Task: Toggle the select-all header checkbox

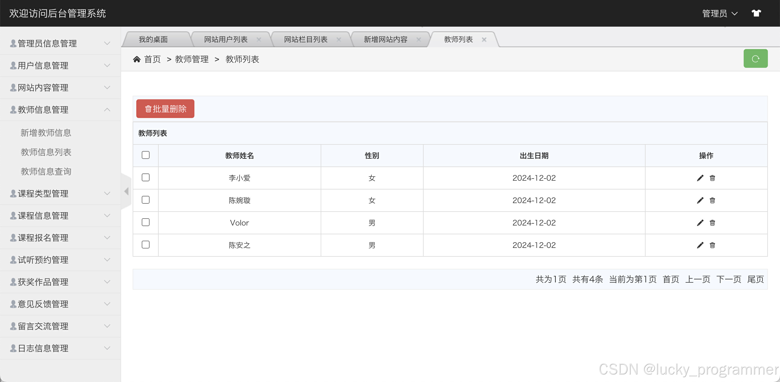Action: [146, 155]
